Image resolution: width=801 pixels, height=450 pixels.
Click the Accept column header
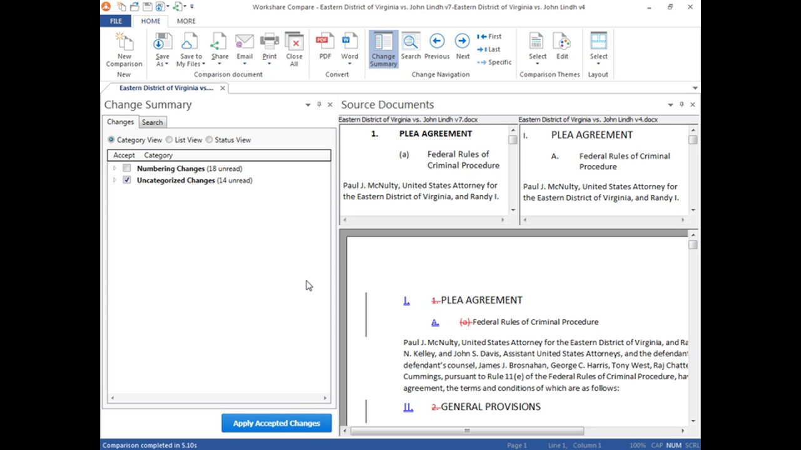(x=124, y=155)
